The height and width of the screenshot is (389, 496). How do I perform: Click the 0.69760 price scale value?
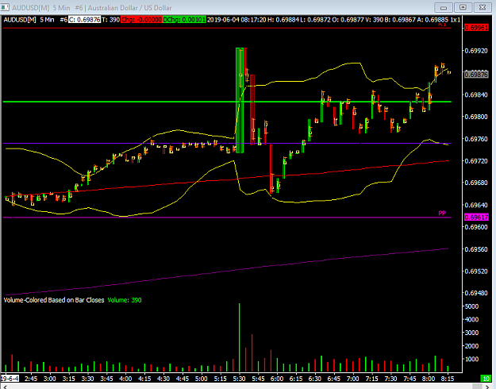(476, 139)
